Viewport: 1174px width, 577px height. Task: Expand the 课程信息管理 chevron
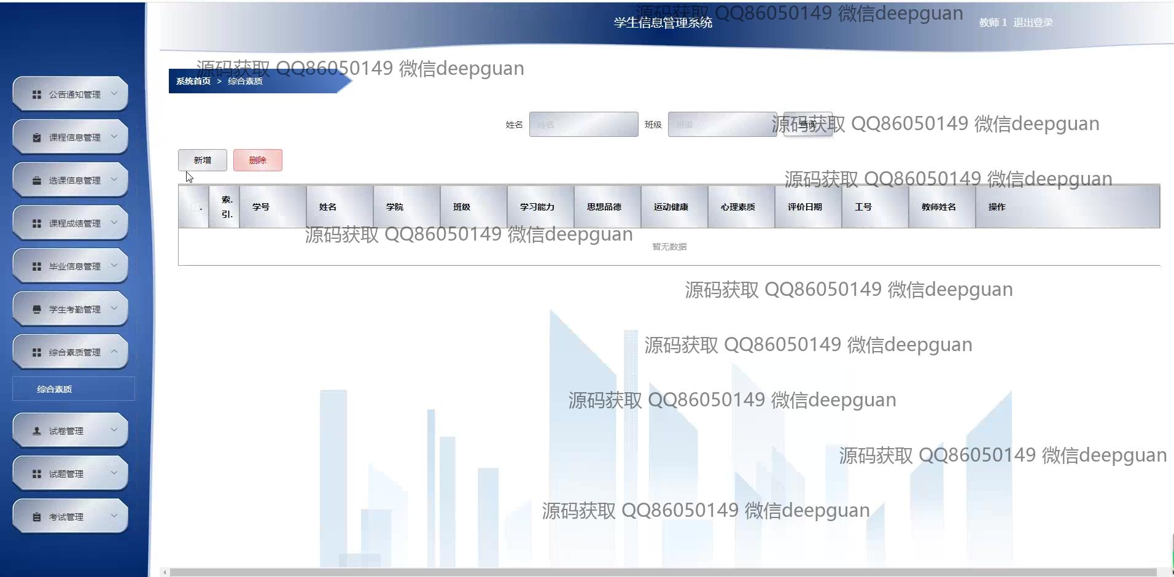coord(114,137)
